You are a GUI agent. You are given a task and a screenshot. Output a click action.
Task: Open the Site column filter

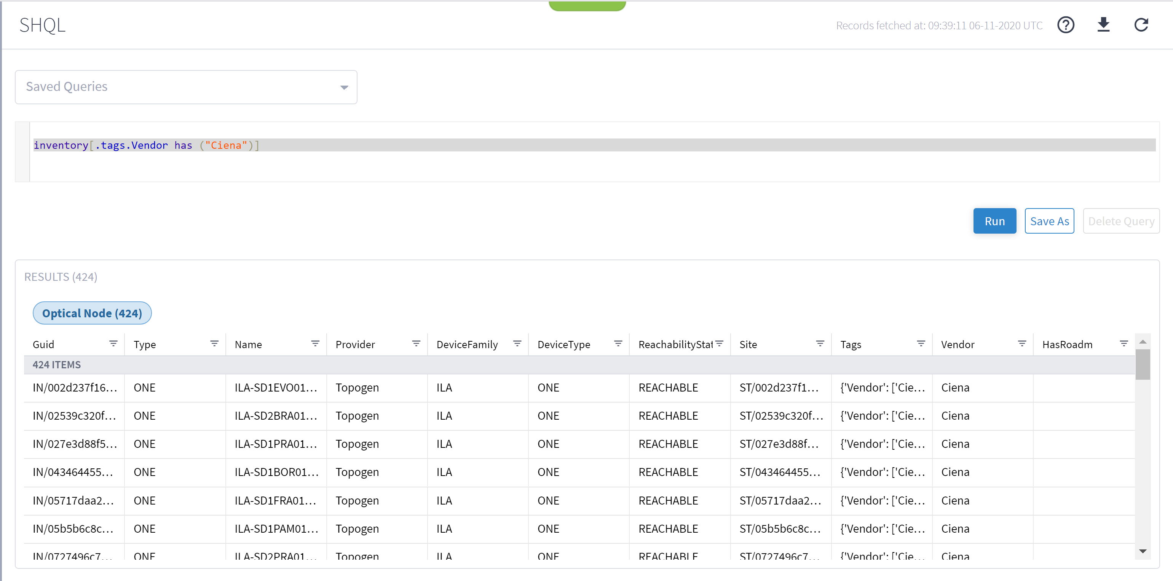pyautogui.click(x=820, y=344)
